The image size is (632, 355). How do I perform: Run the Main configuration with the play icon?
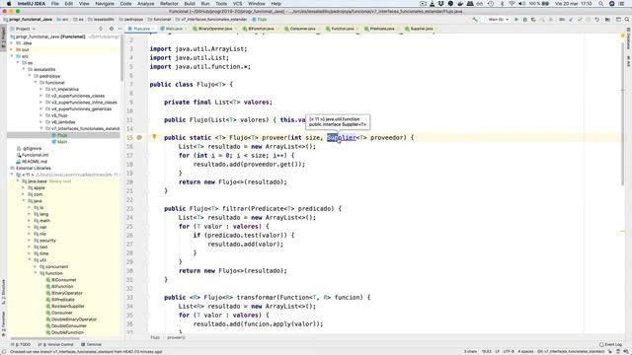[515, 20]
